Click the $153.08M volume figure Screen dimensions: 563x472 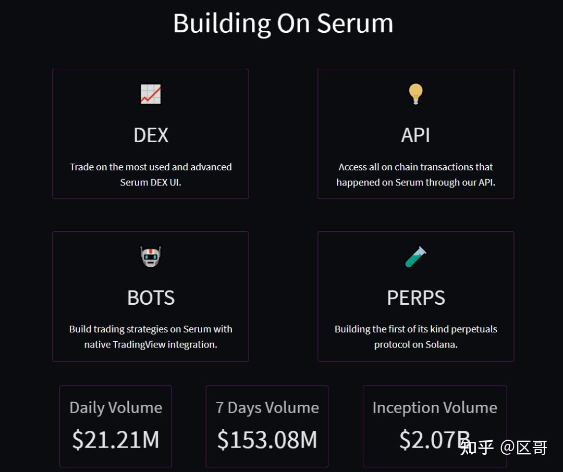click(267, 440)
